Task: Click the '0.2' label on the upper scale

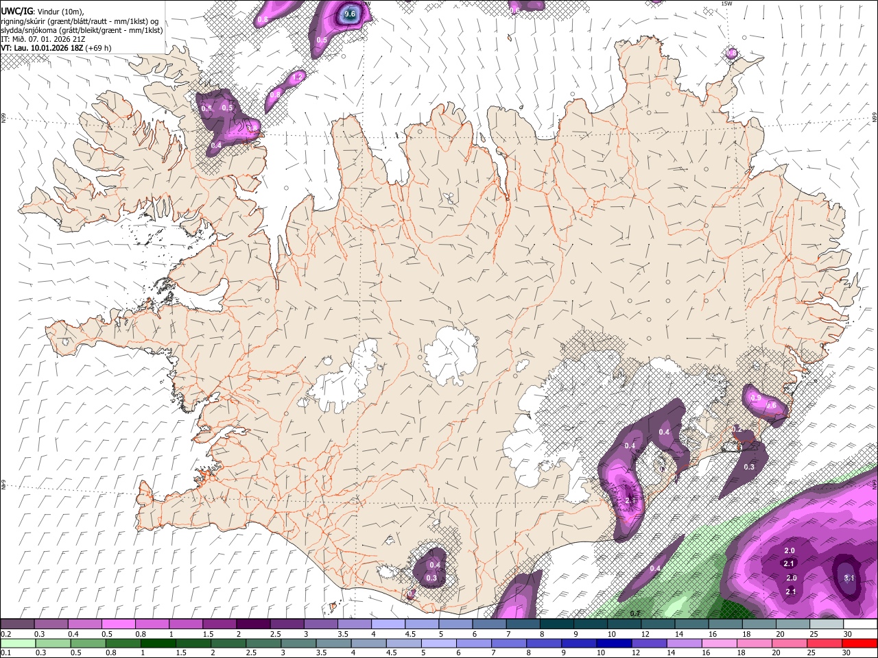Action: click(5, 634)
